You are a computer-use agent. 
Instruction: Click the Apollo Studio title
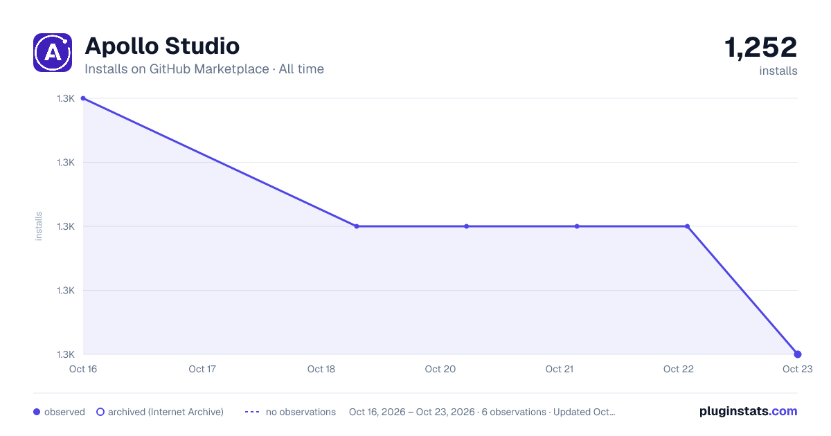click(x=162, y=46)
